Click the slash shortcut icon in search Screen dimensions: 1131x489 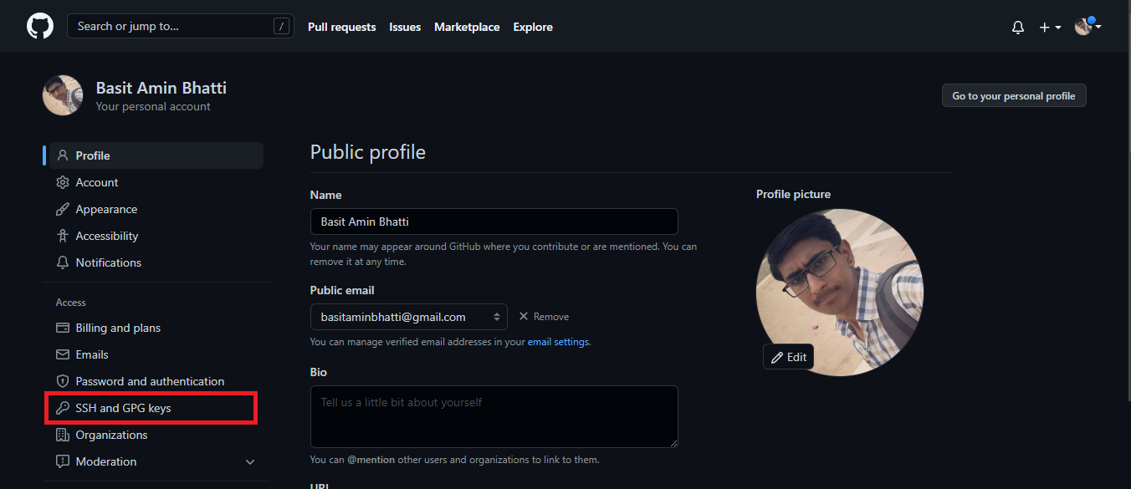[280, 26]
